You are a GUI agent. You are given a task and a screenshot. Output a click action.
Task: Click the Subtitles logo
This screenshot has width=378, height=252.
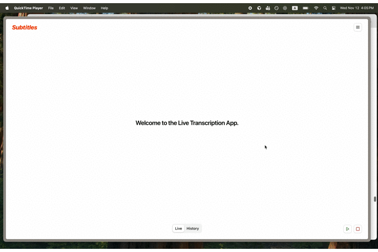coord(25,27)
